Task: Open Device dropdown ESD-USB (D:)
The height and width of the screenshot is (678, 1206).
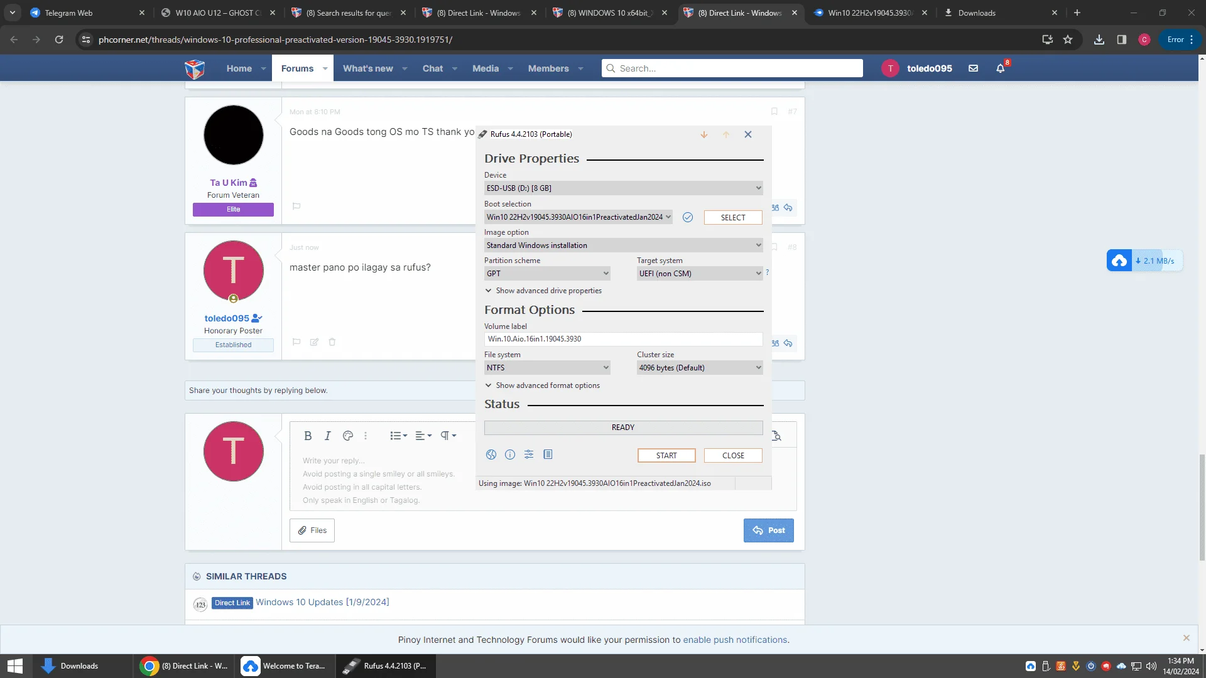Action: point(624,188)
